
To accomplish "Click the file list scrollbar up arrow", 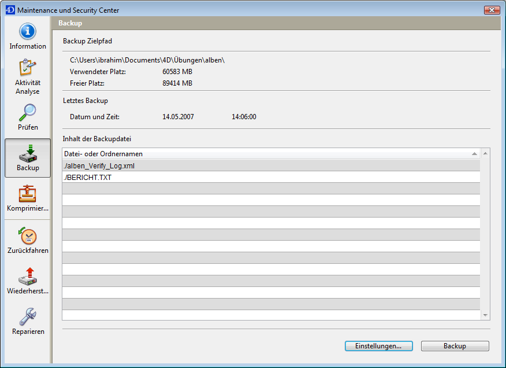I will (485, 154).
